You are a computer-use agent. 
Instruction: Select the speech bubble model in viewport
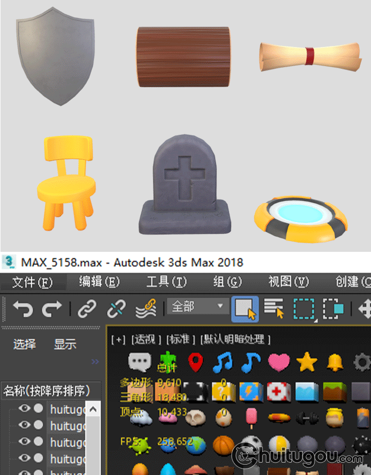tap(140, 362)
